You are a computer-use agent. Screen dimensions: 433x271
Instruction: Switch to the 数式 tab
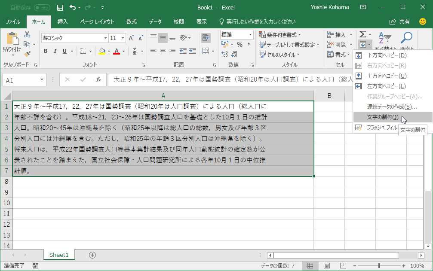[x=132, y=22]
